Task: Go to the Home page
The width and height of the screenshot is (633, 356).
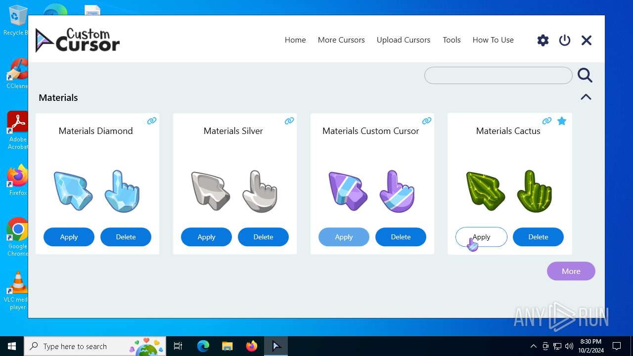Action: tap(295, 40)
